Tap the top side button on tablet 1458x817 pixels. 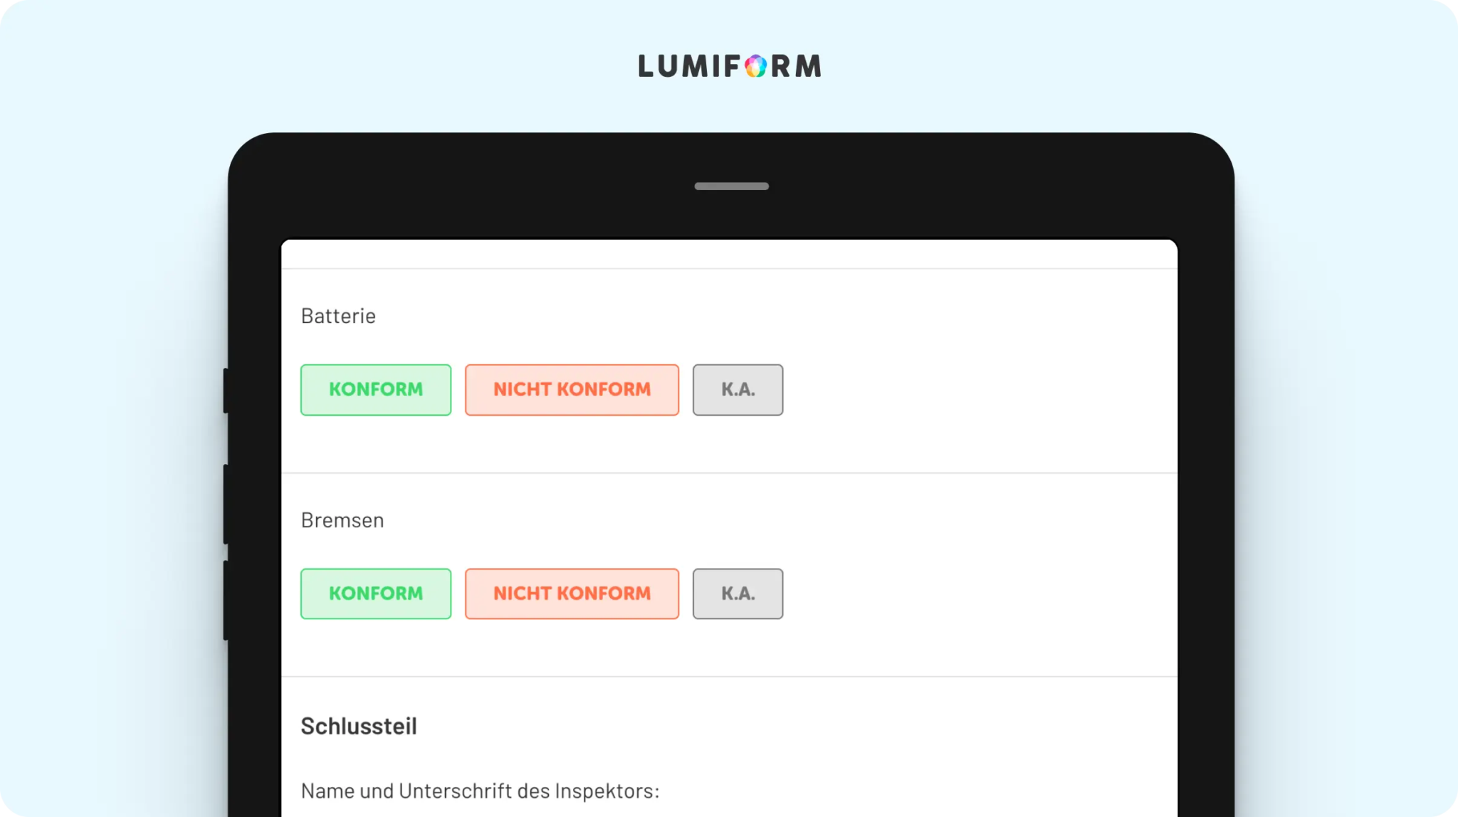pos(226,391)
